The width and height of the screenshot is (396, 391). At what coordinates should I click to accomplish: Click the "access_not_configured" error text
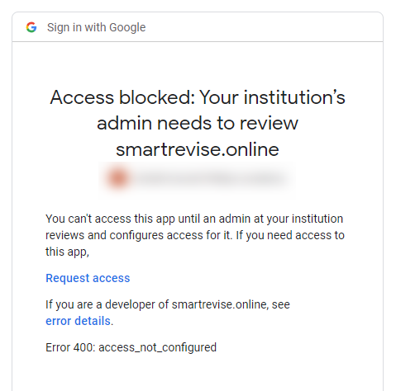click(157, 347)
